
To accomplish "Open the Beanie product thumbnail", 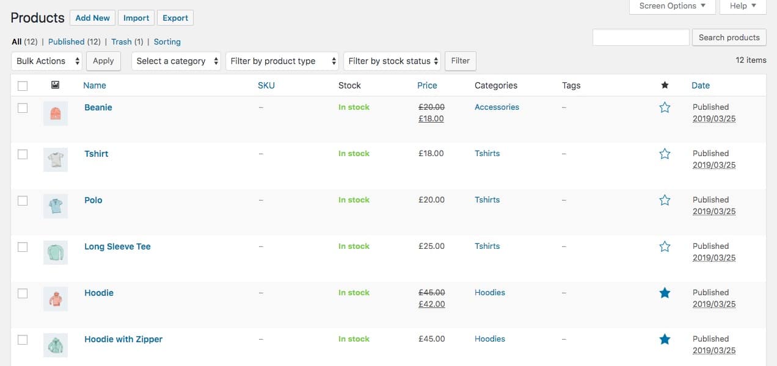I will (56, 113).
